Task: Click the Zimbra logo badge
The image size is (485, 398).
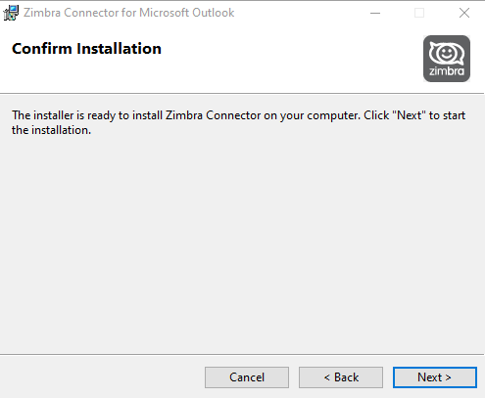Action: [447, 59]
